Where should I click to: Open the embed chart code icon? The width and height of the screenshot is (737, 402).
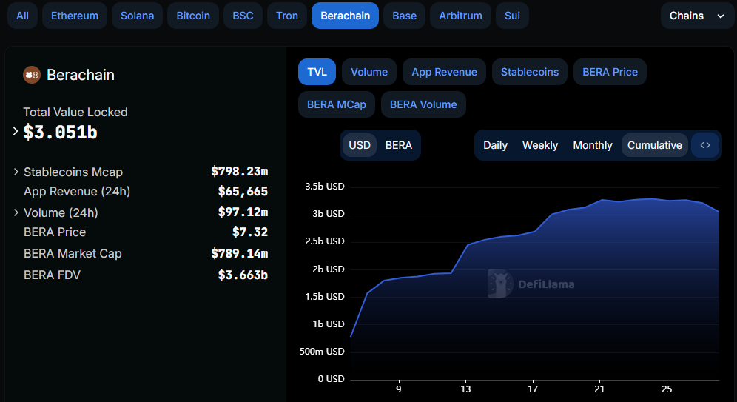tap(704, 145)
